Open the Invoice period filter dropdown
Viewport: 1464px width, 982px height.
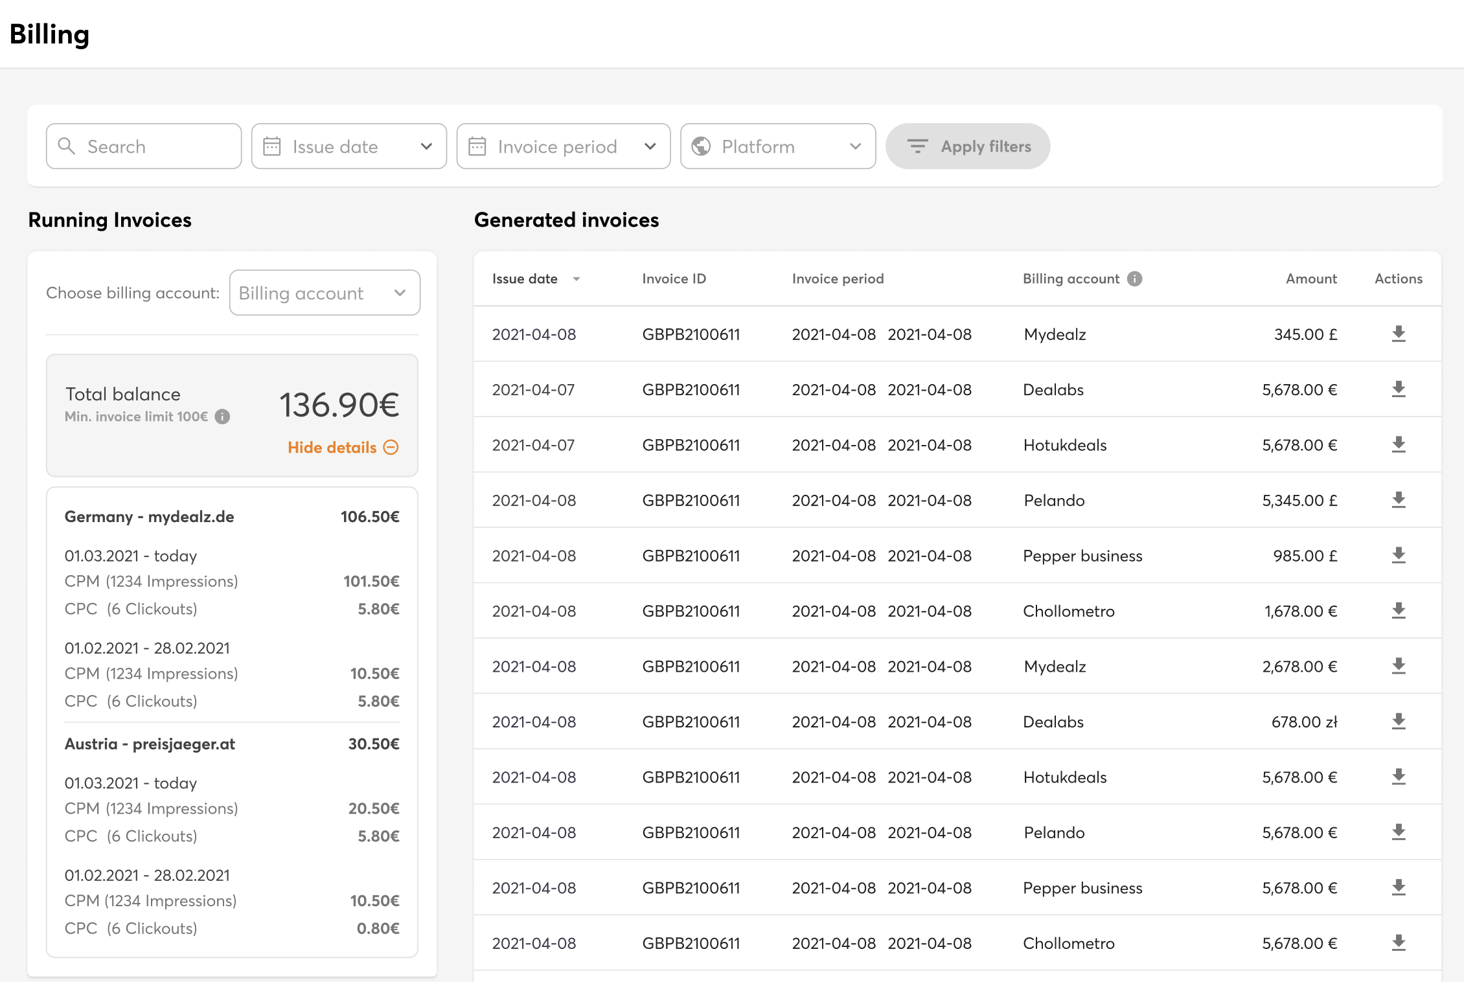[x=563, y=146]
